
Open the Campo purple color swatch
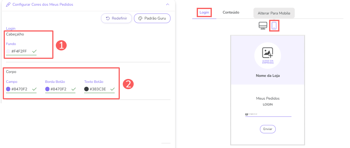point(8,89)
